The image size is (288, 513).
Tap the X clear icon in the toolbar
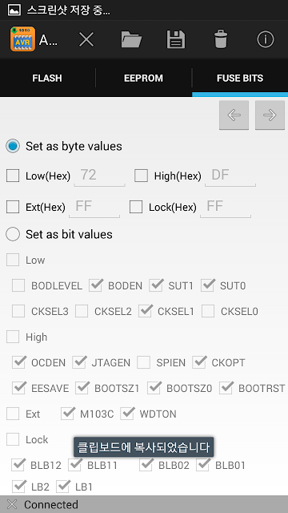point(86,40)
